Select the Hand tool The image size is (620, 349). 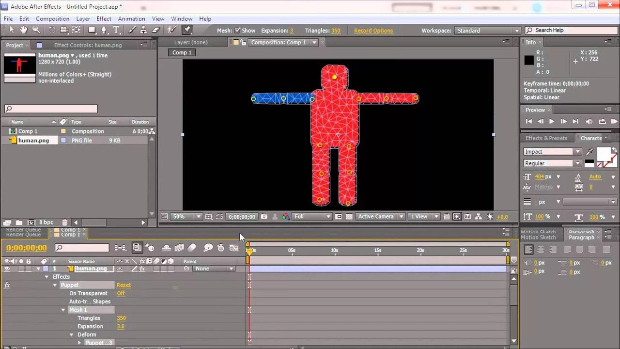(x=24, y=30)
